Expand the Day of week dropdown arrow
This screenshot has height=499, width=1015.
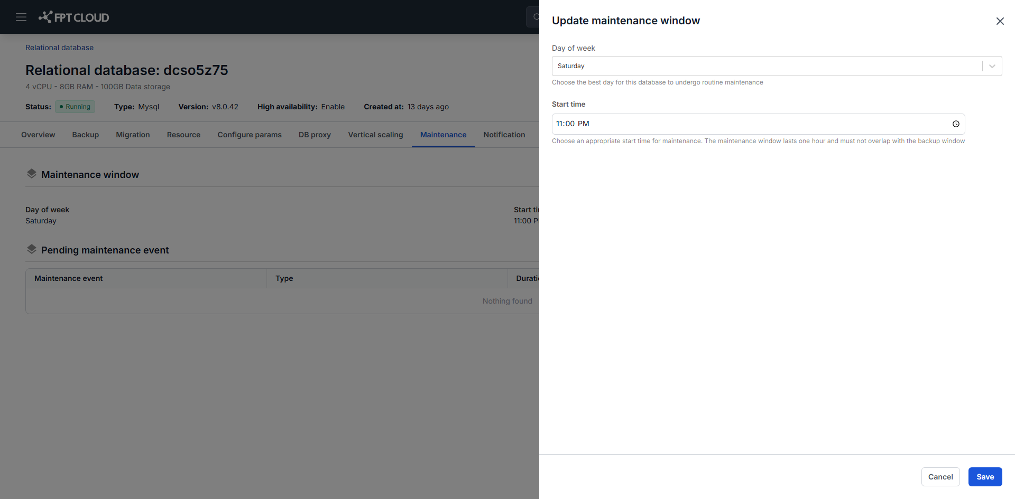pos(992,66)
